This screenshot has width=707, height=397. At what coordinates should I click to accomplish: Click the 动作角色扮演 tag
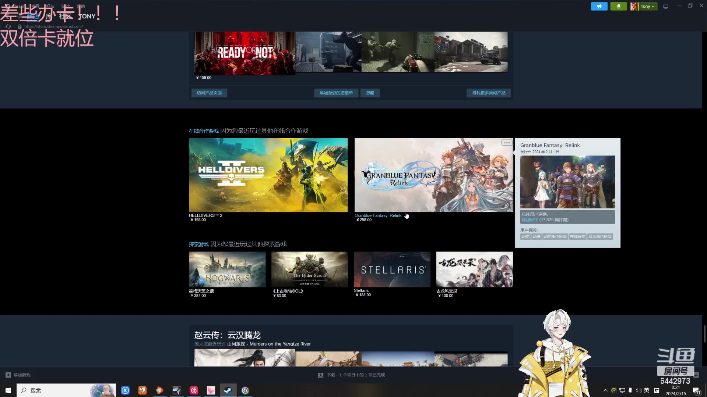coord(555,237)
